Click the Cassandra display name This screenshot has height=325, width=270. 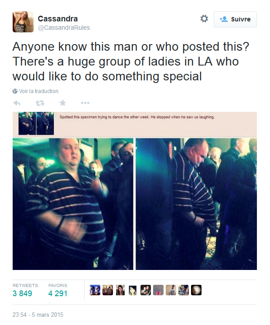tap(58, 19)
